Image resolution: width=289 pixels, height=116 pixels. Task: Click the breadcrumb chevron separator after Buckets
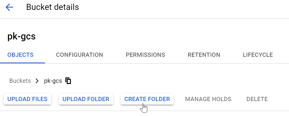click(x=37, y=81)
